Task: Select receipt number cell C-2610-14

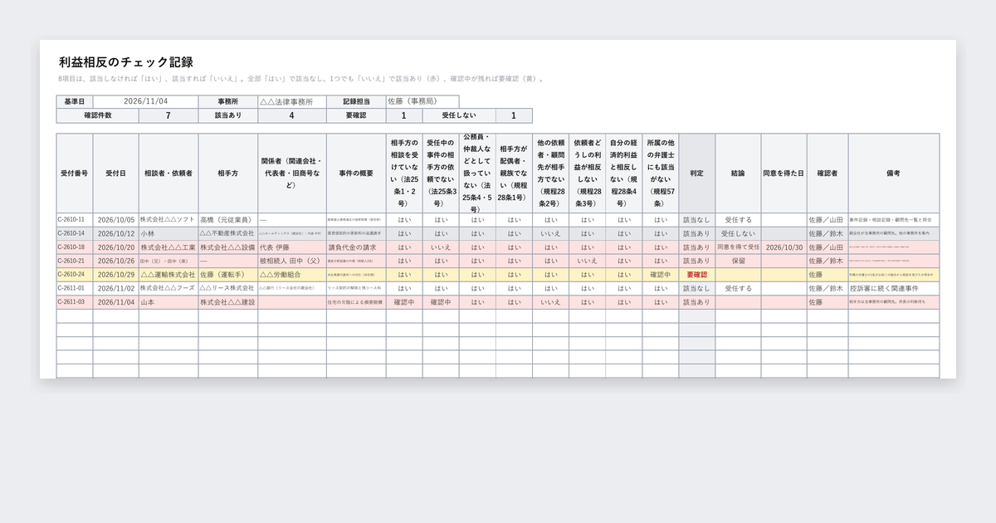Action: tap(75, 234)
